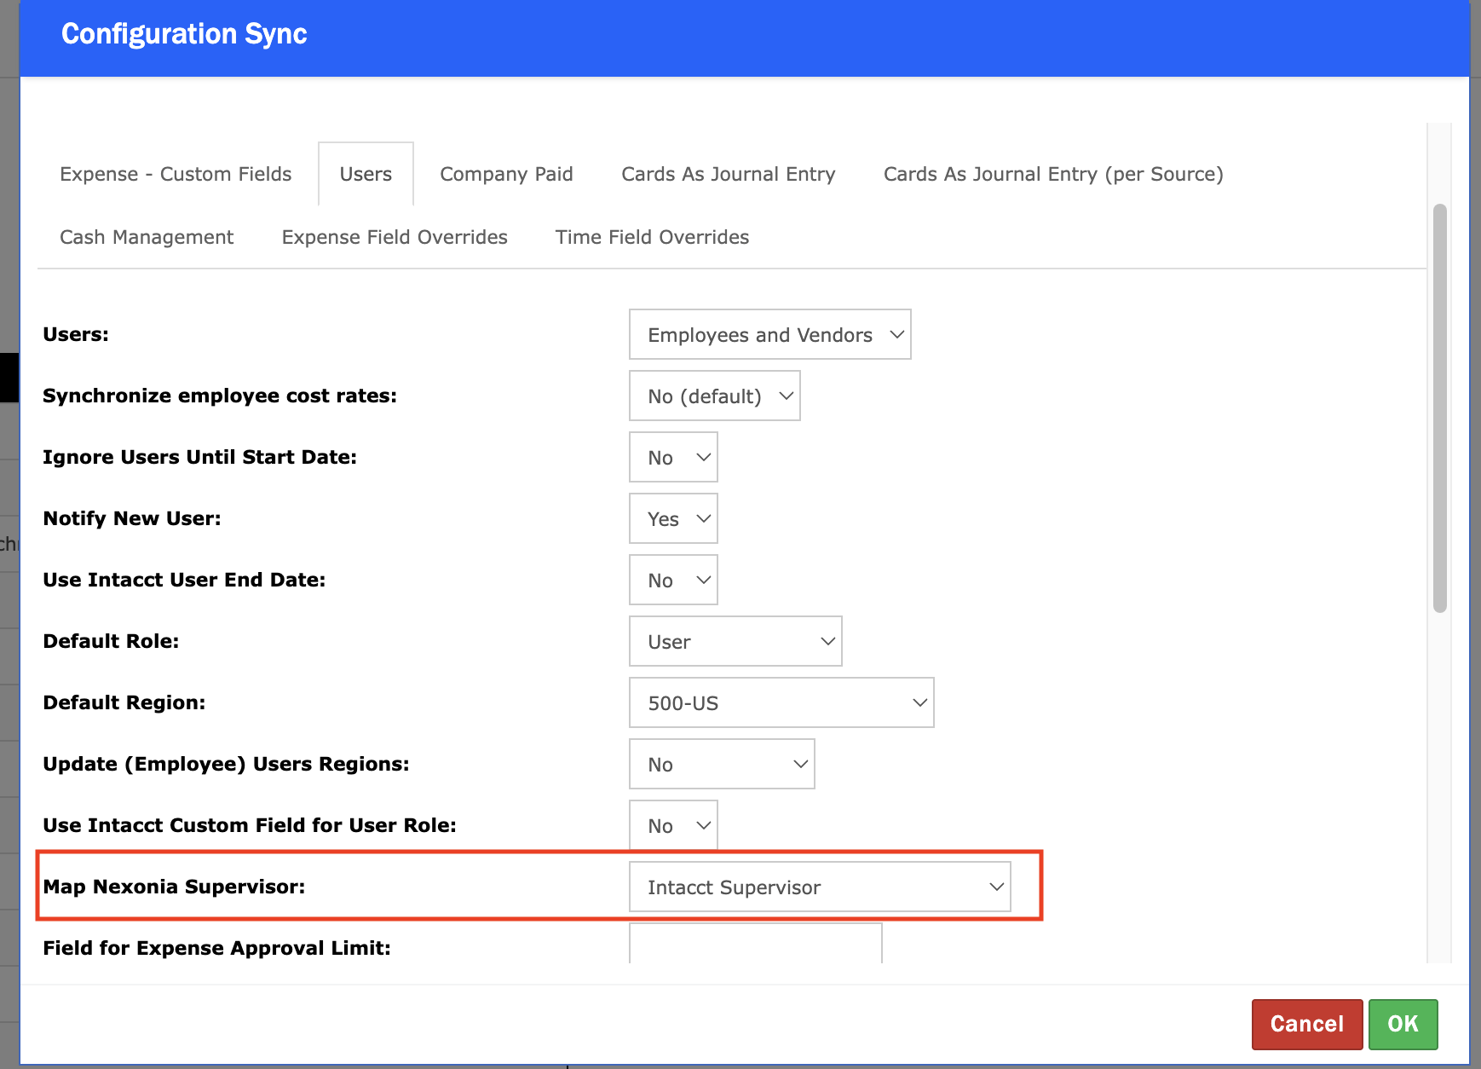The height and width of the screenshot is (1069, 1481).
Task: Expand Synchronize employee cost rates dropdown
Action: 714,396
